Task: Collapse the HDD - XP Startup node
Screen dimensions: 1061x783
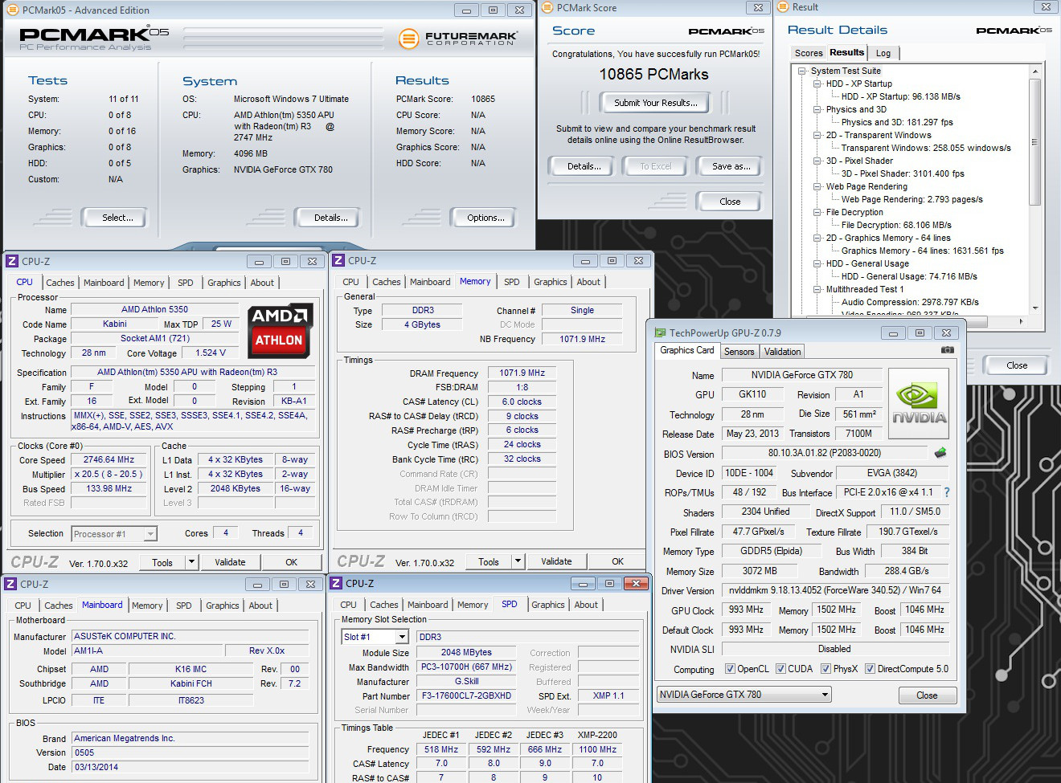Action: click(817, 84)
